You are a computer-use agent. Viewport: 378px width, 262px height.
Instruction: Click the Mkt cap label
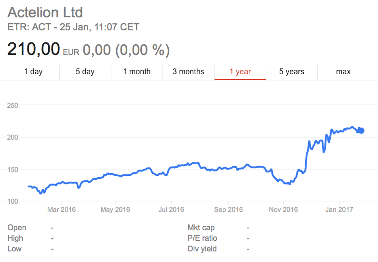point(201,227)
